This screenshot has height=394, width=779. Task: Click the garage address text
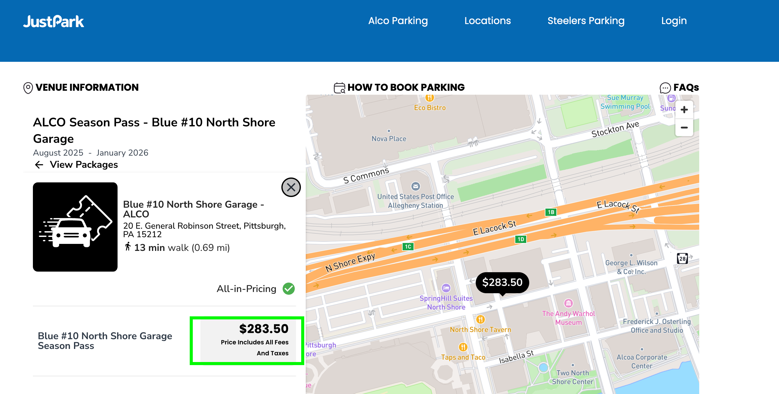tap(204, 230)
